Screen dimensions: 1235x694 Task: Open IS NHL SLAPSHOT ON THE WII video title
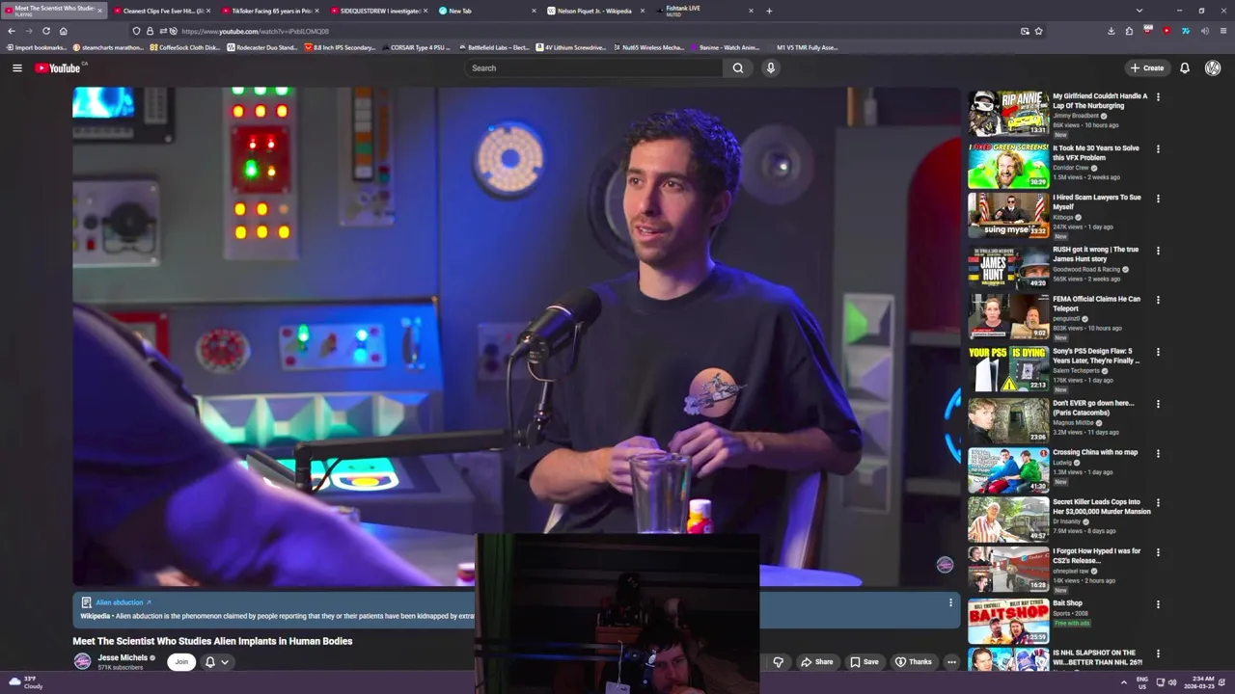click(x=1098, y=657)
